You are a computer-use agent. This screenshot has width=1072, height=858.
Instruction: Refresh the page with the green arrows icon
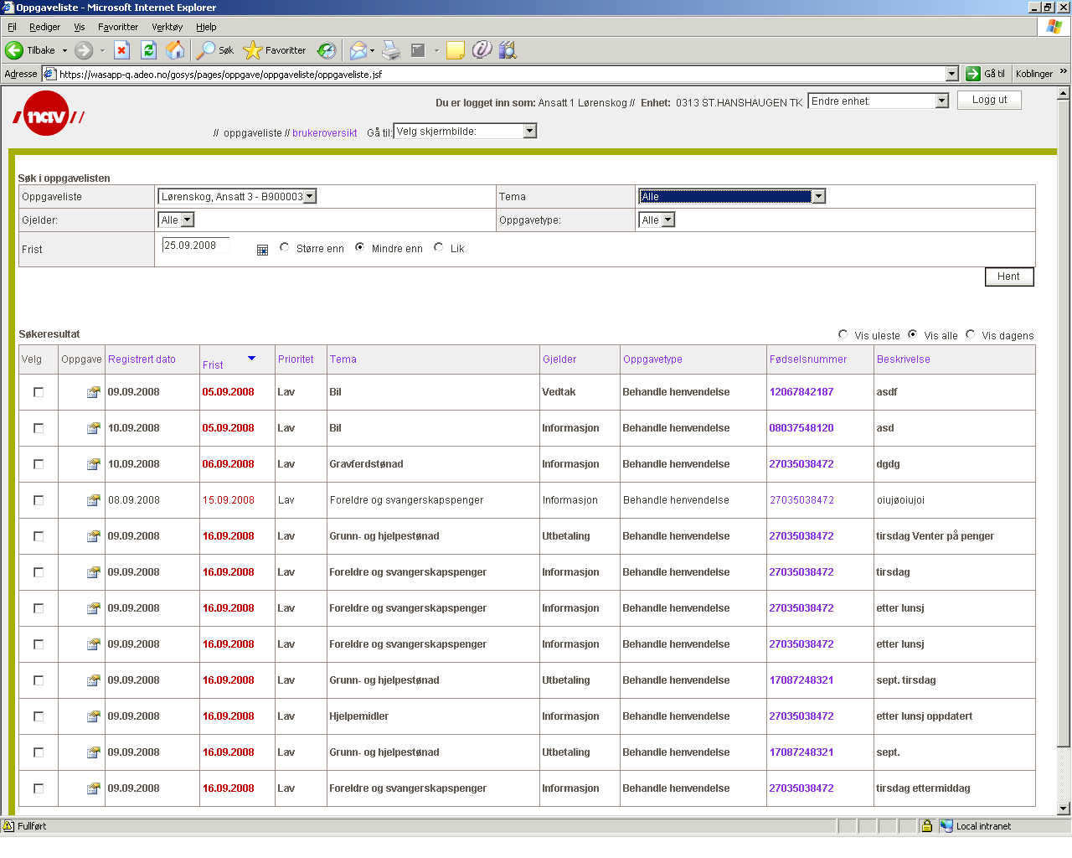pos(148,50)
